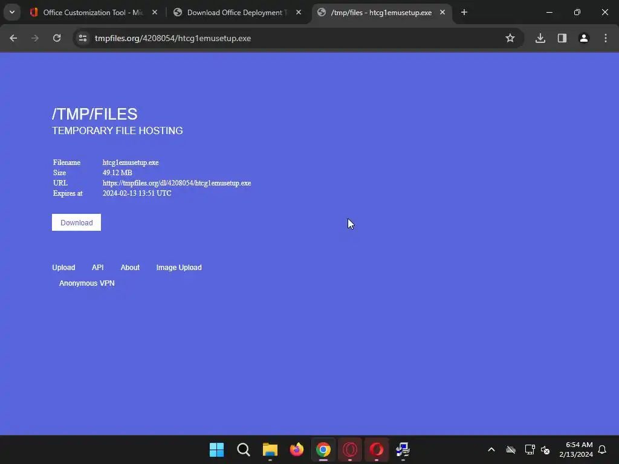Click the /TMP/FILES site heading
619x464 pixels.
click(95, 114)
